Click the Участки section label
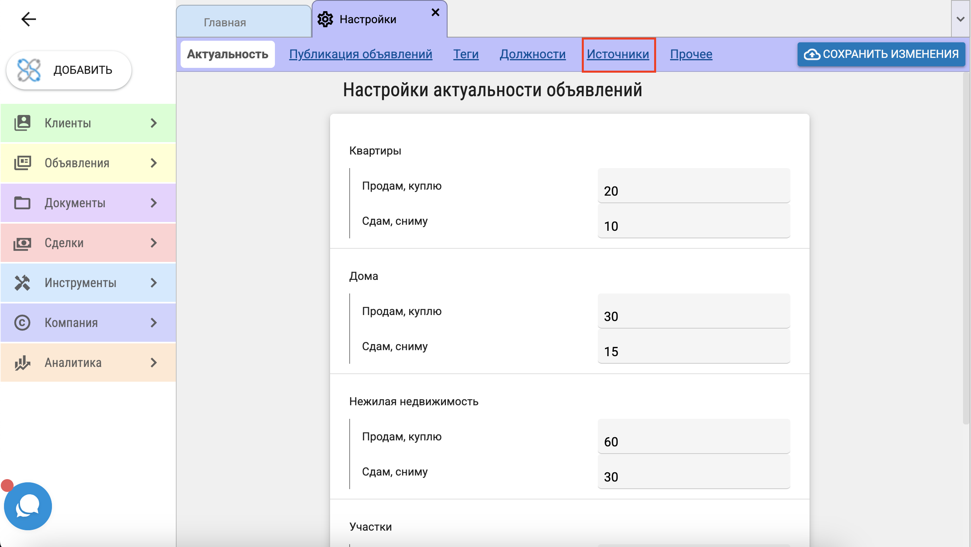 point(370,527)
